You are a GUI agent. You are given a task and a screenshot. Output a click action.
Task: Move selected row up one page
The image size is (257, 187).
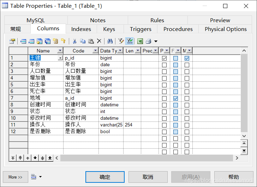point(20,158)
